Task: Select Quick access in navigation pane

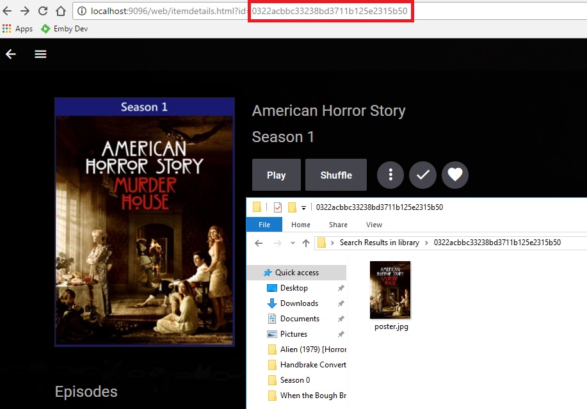Action: [296, 273]
